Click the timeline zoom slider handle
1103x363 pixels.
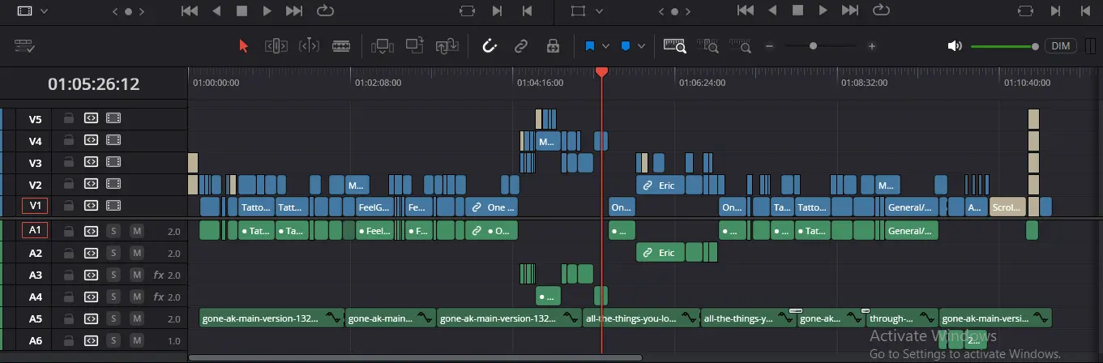(812, 46)
